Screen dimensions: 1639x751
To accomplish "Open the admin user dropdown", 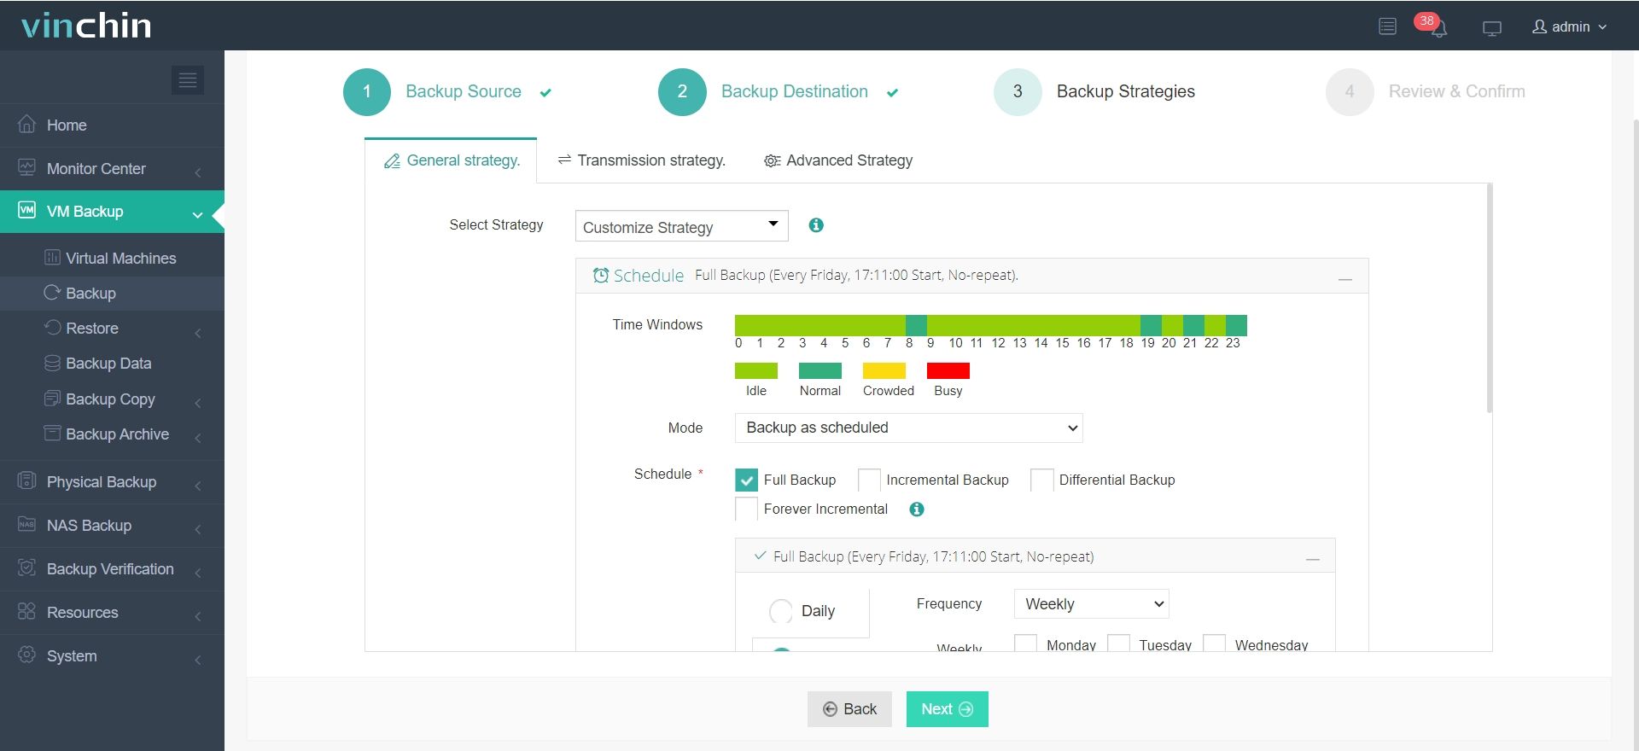I will pos(1569,26).
